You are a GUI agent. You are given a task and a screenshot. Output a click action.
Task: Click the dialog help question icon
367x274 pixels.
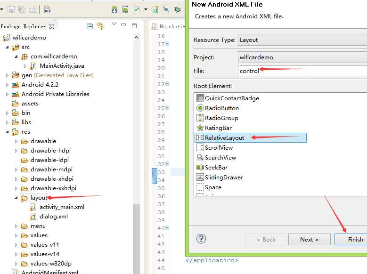pyautogui.click(x=201, y=239)
